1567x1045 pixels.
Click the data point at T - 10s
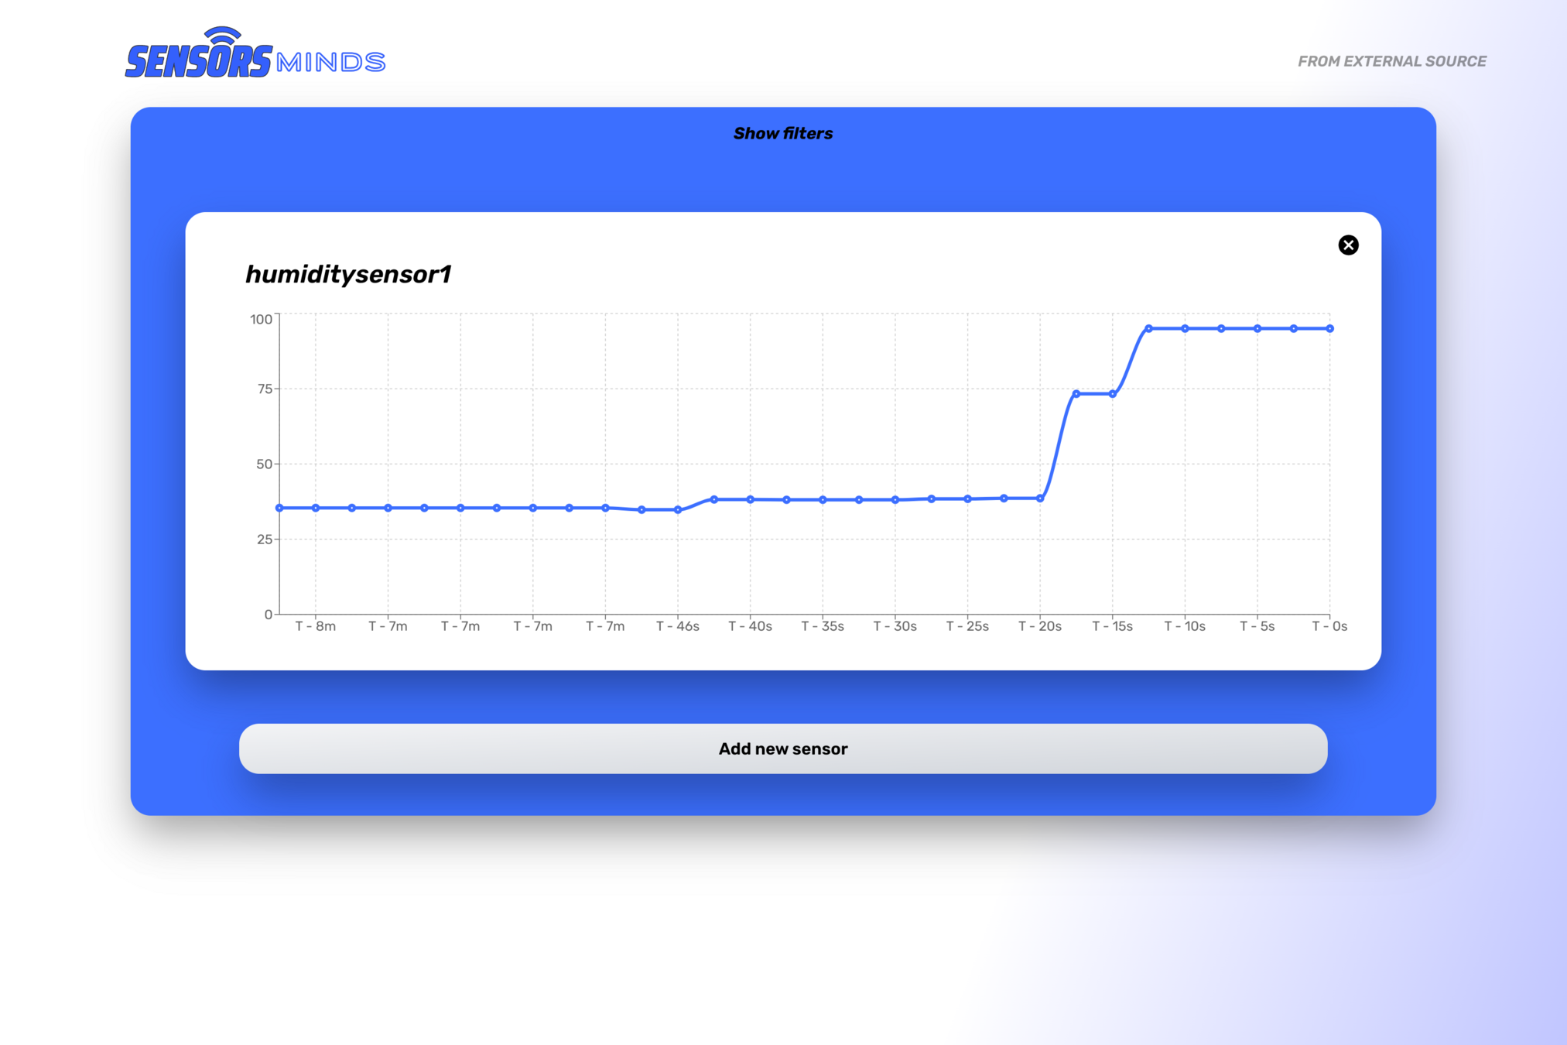point(1185,329)
